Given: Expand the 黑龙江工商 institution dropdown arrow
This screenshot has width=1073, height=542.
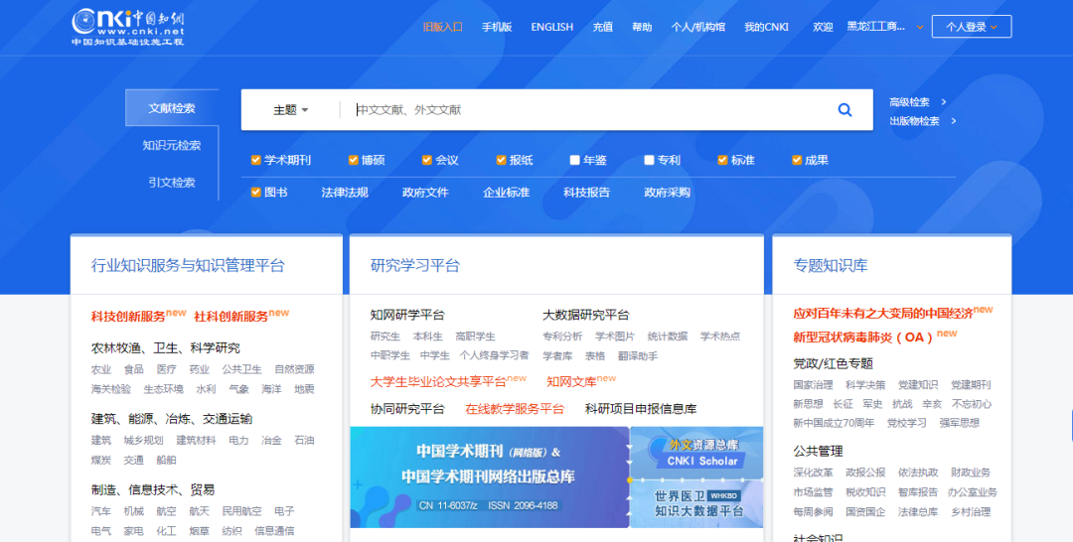Looking at the screenshot, I should [920, 28].
